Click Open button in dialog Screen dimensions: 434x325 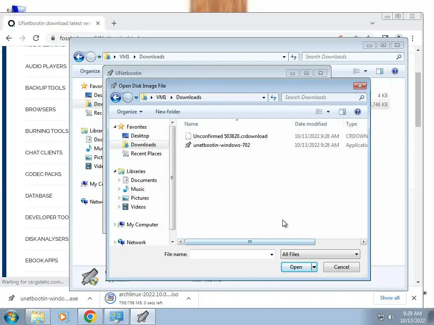[x=296, y=267]
